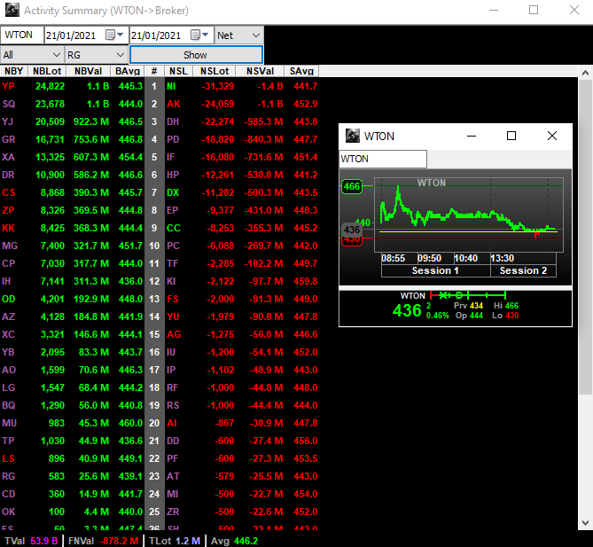Sort by NSVal column header

click(260, 71)
